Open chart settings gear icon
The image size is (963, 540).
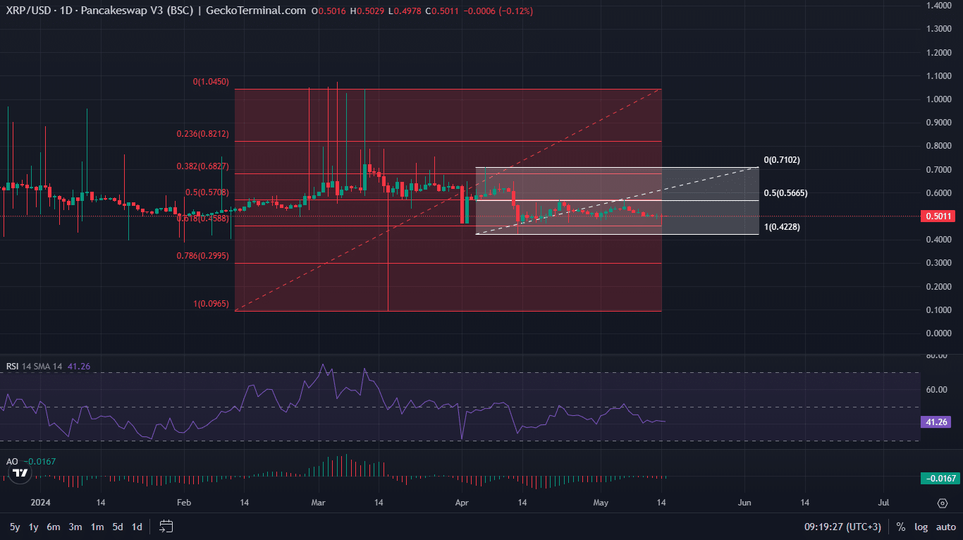click(x=942, y=503)
